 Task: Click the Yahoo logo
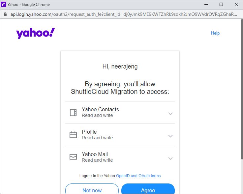36,33
